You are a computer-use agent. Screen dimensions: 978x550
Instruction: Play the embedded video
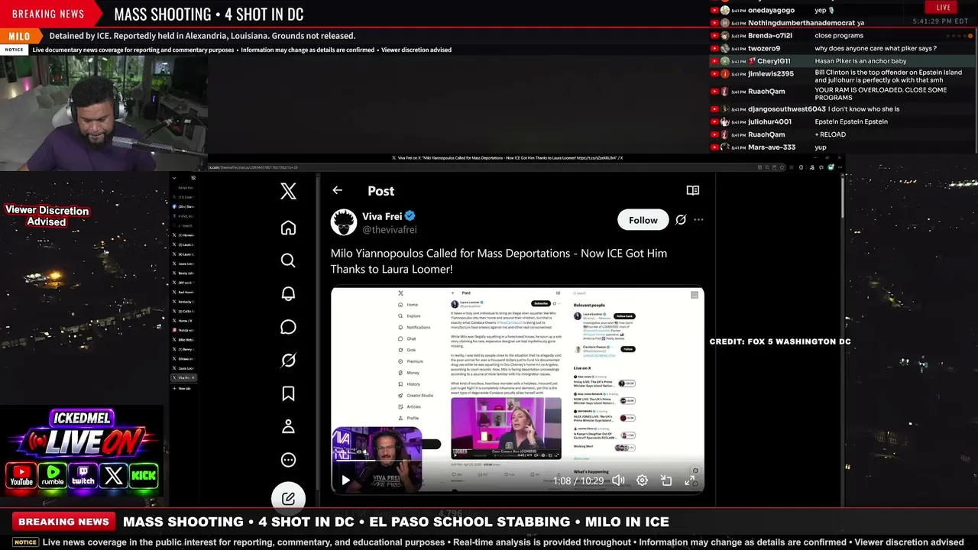(x=345, y=480)
